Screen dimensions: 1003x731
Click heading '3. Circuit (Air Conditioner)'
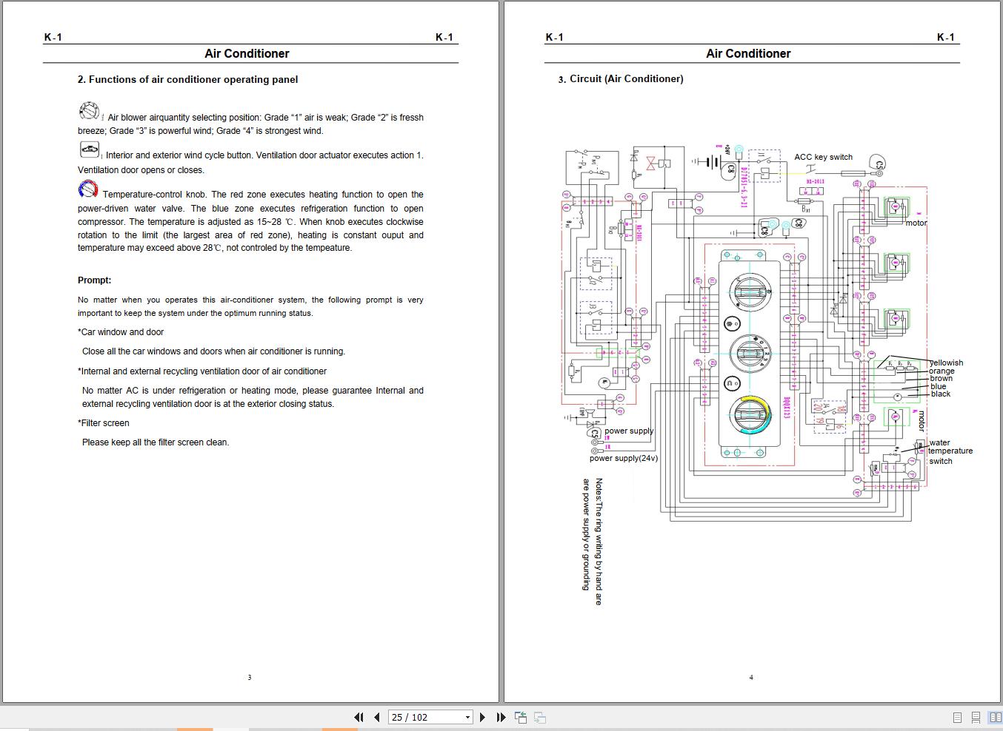click(621, 78)
